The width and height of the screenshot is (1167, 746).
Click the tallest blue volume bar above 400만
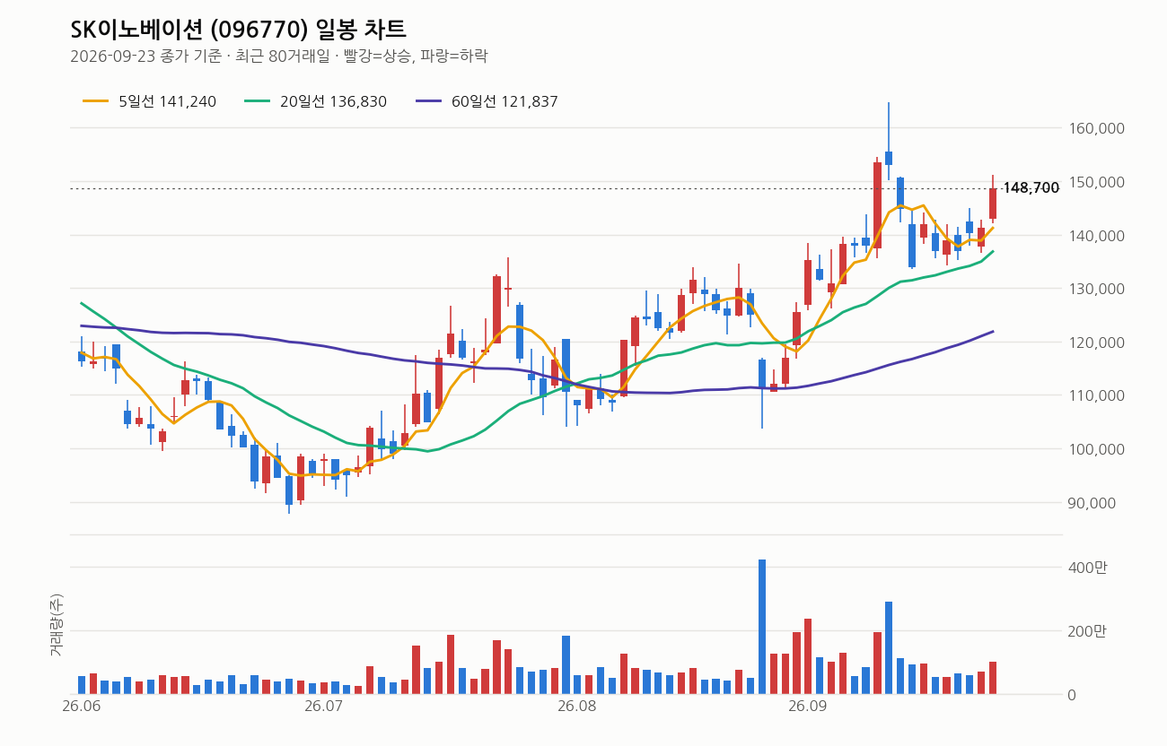tap(762, 627)
